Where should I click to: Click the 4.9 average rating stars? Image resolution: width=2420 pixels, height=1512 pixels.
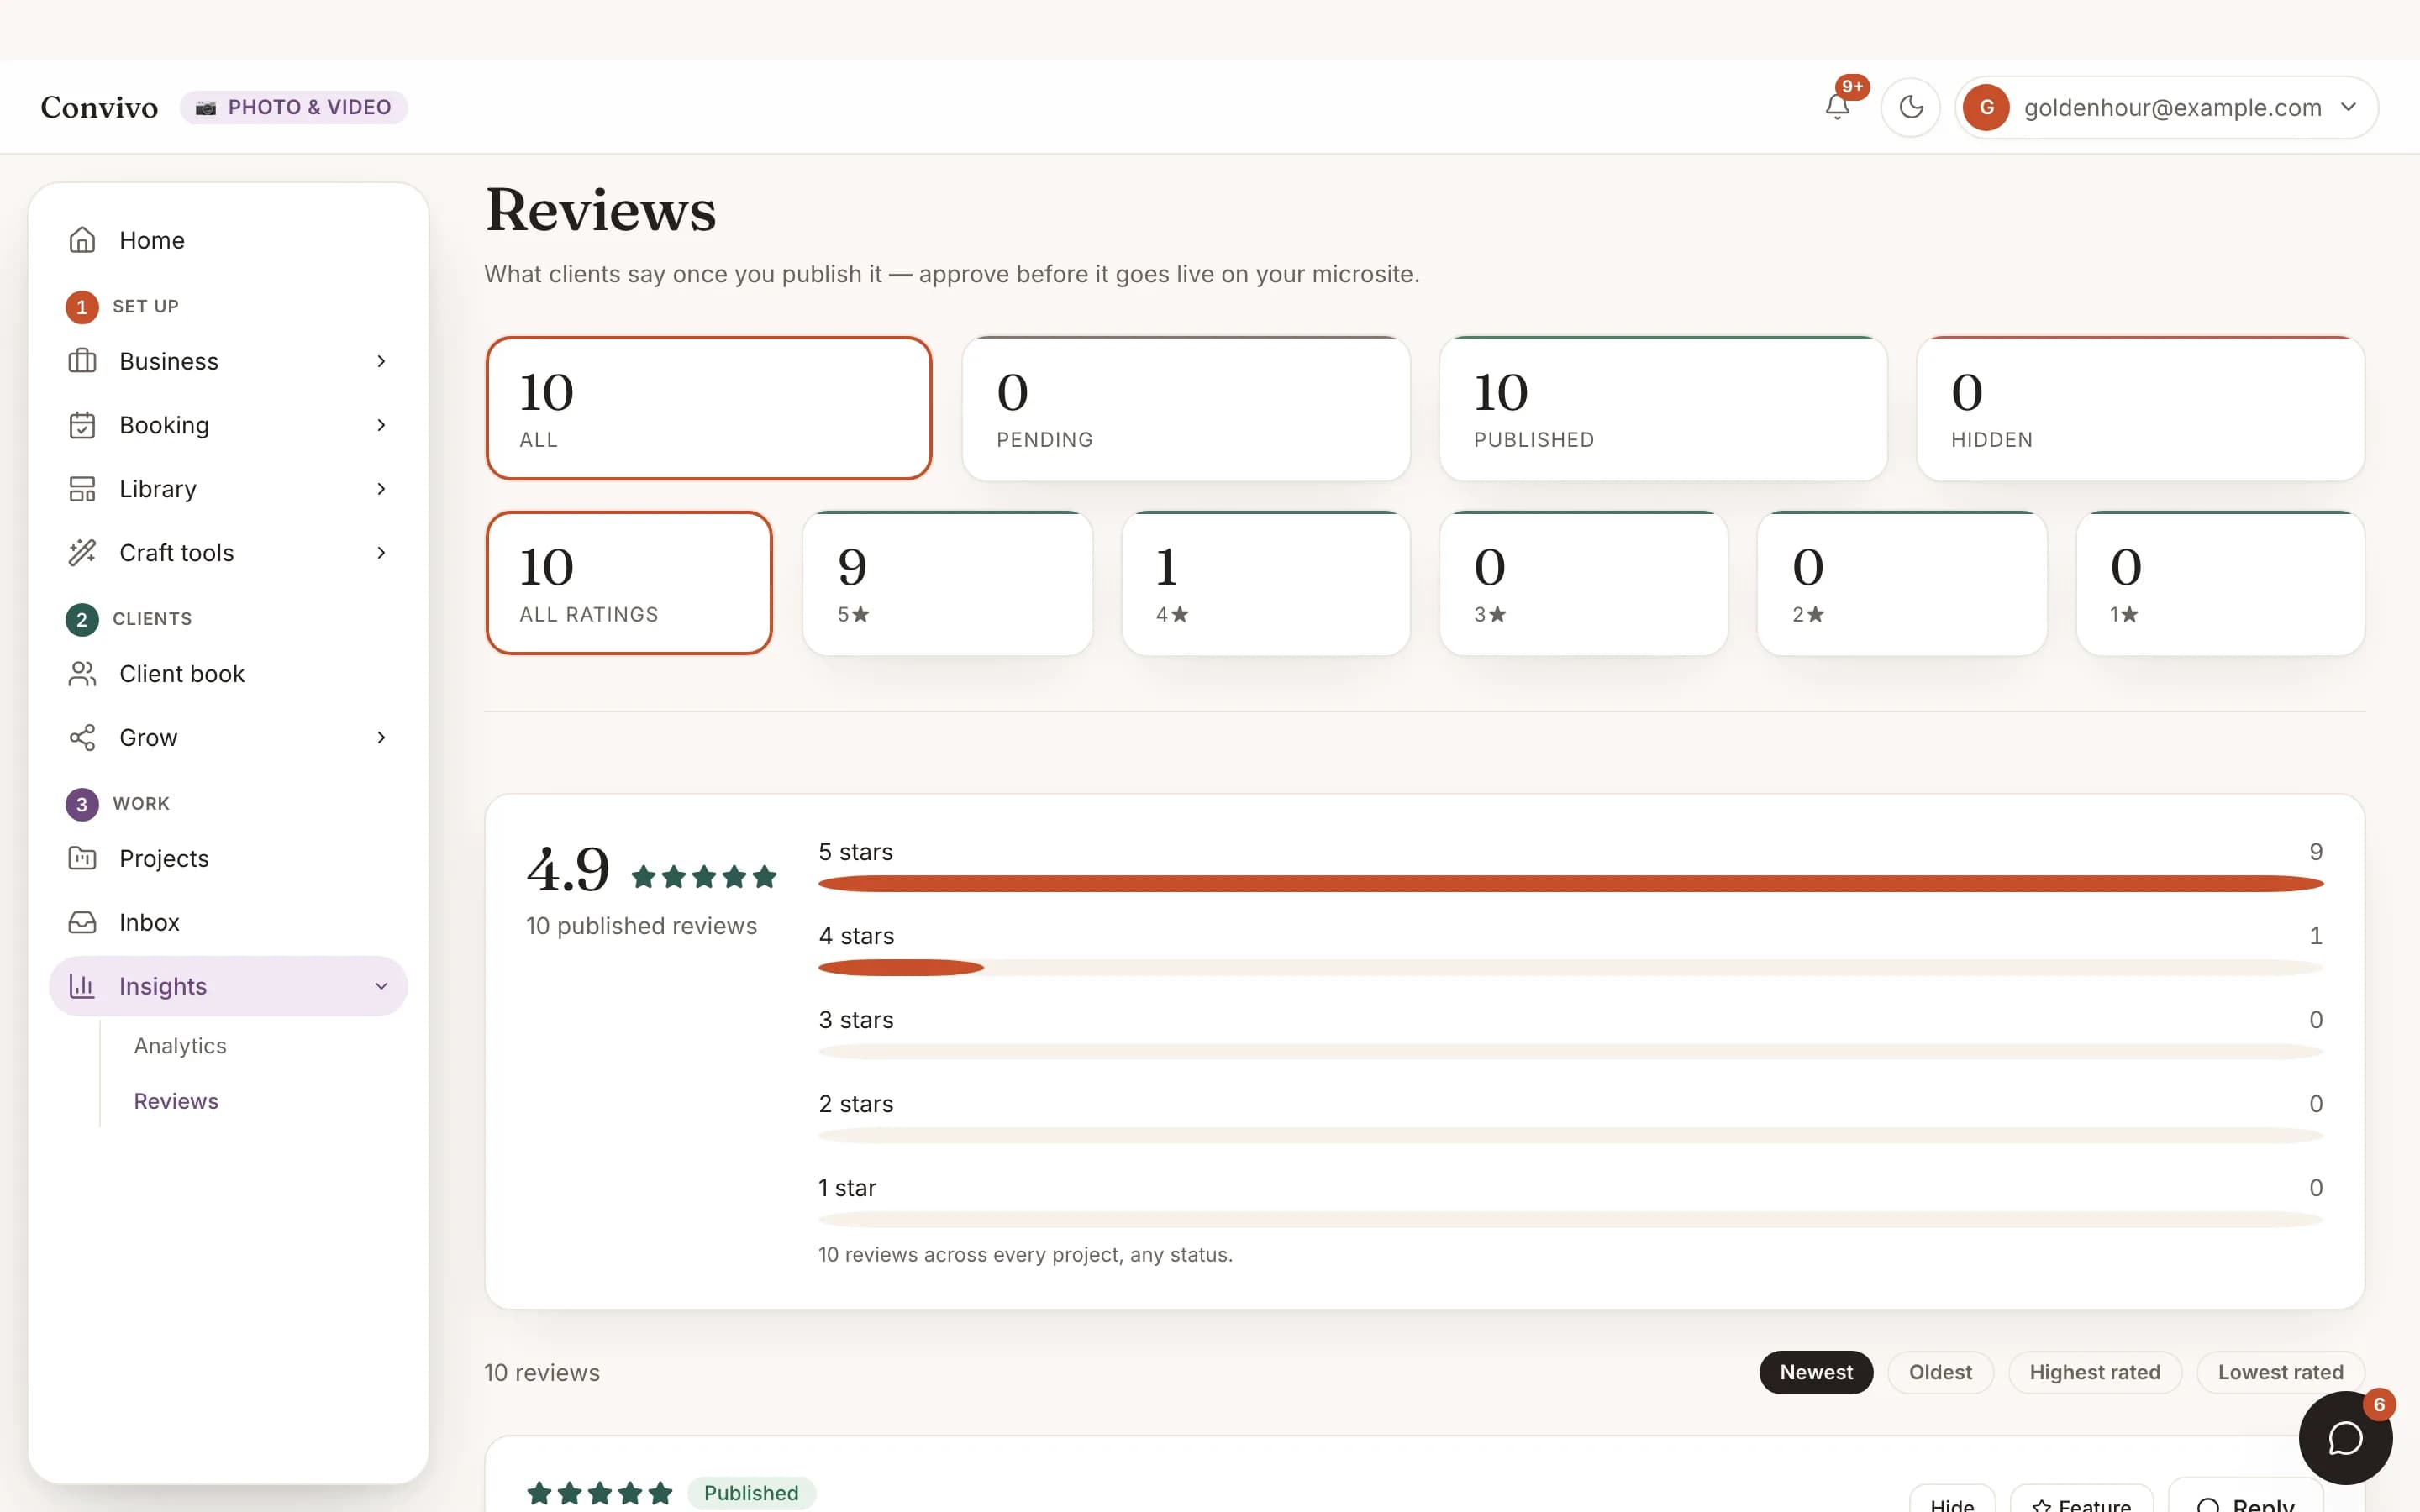[704, 877]
